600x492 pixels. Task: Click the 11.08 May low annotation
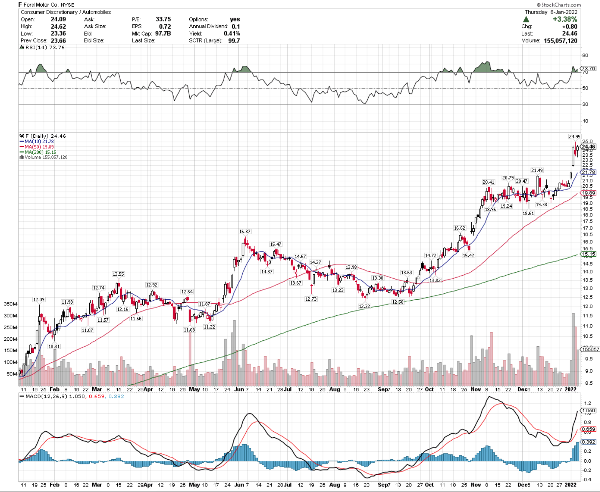tap(189, 330)
